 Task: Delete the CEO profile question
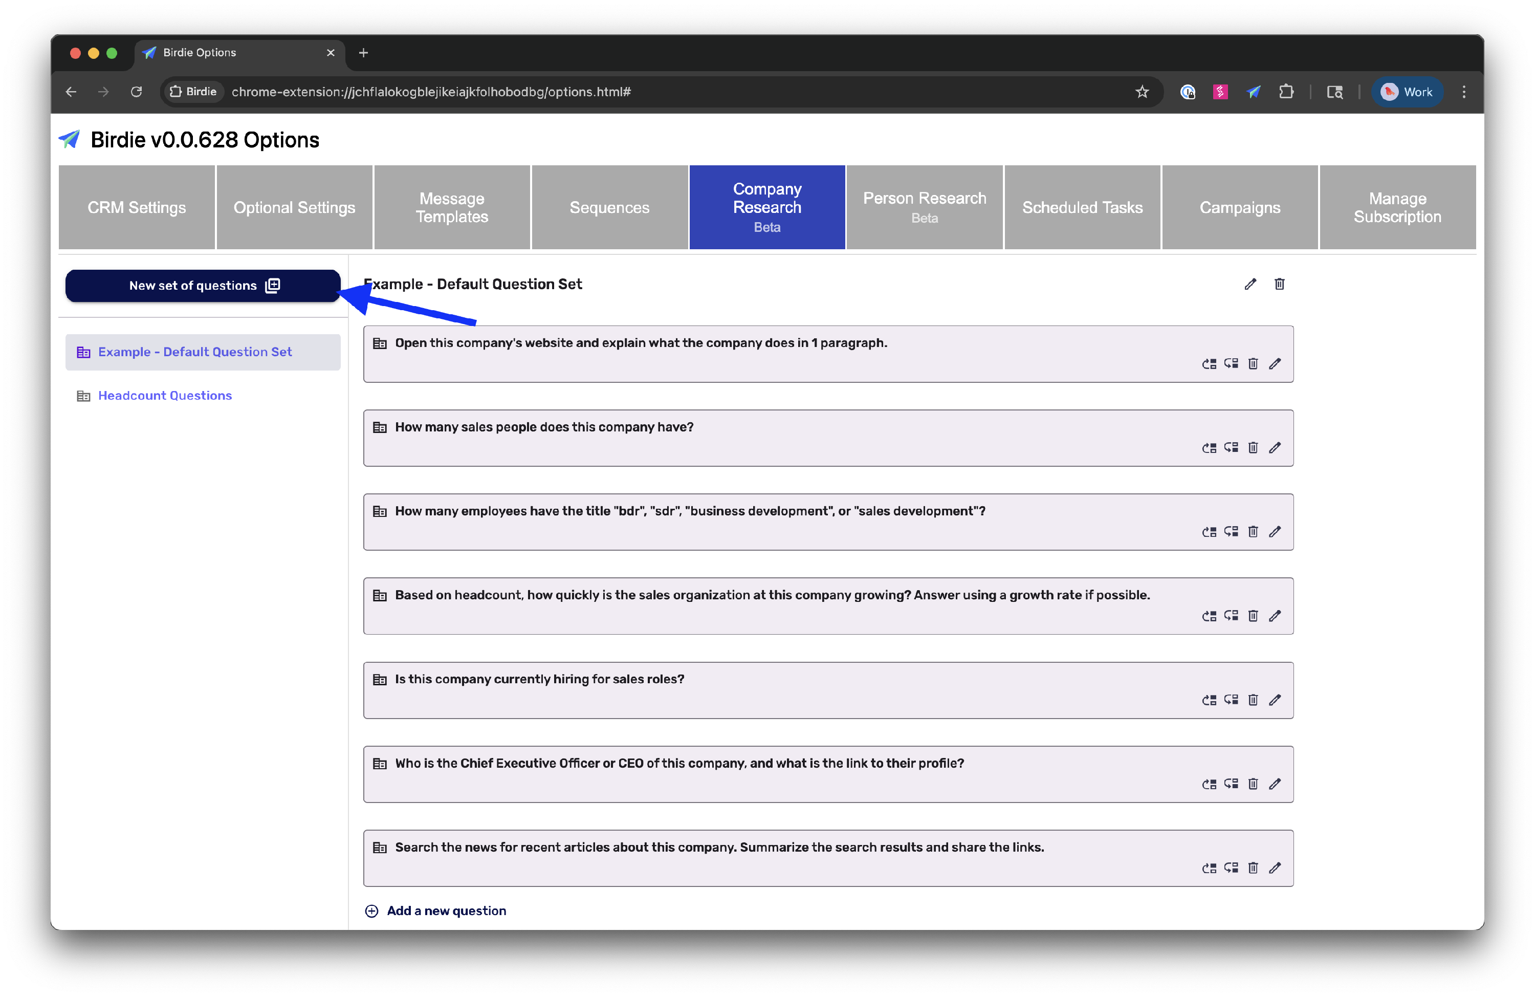coord(1253,784)
